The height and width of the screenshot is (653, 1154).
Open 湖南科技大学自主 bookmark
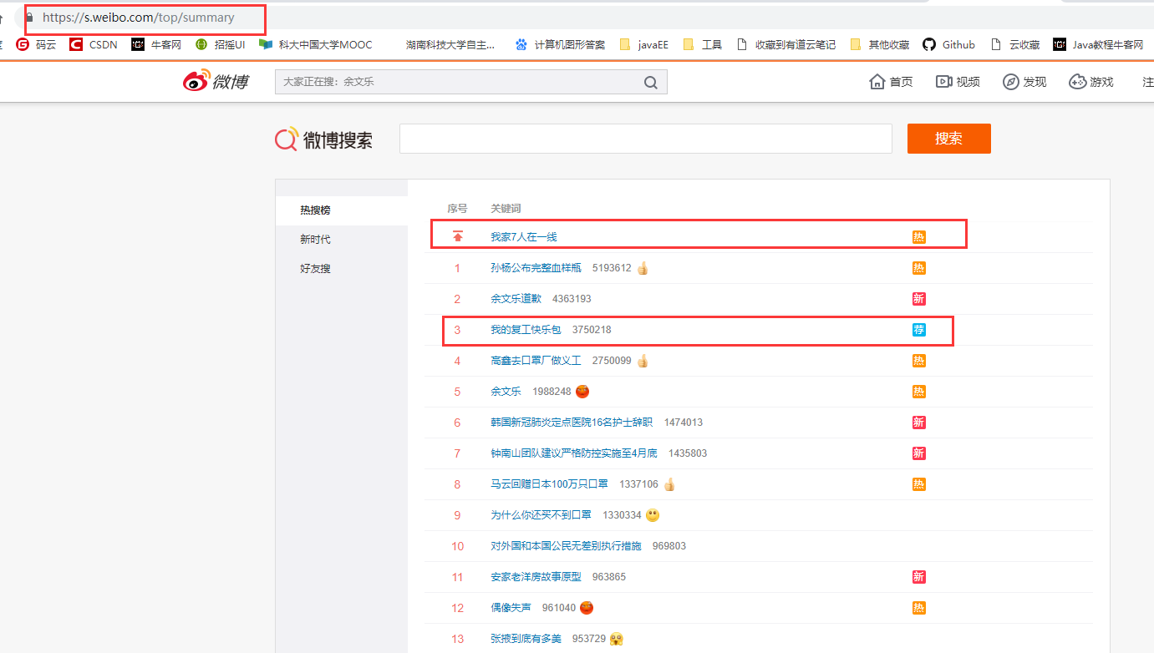pyautogui.click(x=450, y=45)
